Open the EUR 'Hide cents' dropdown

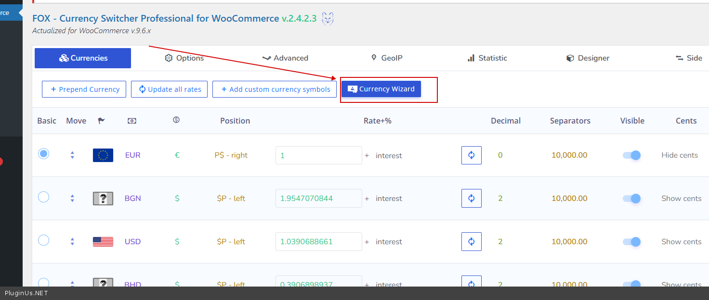(679, 155)
